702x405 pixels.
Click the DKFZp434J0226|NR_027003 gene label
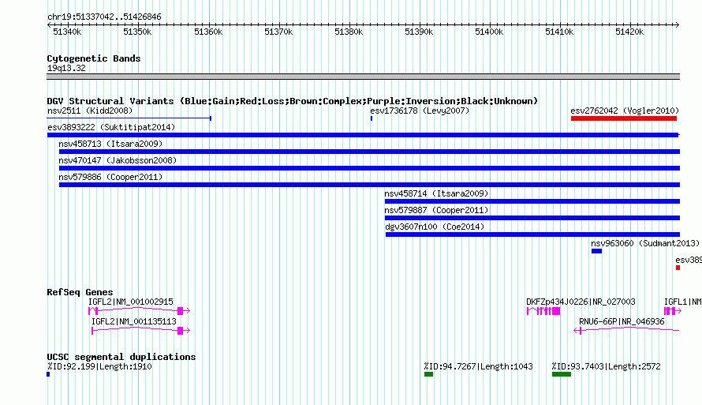[581, 302]
